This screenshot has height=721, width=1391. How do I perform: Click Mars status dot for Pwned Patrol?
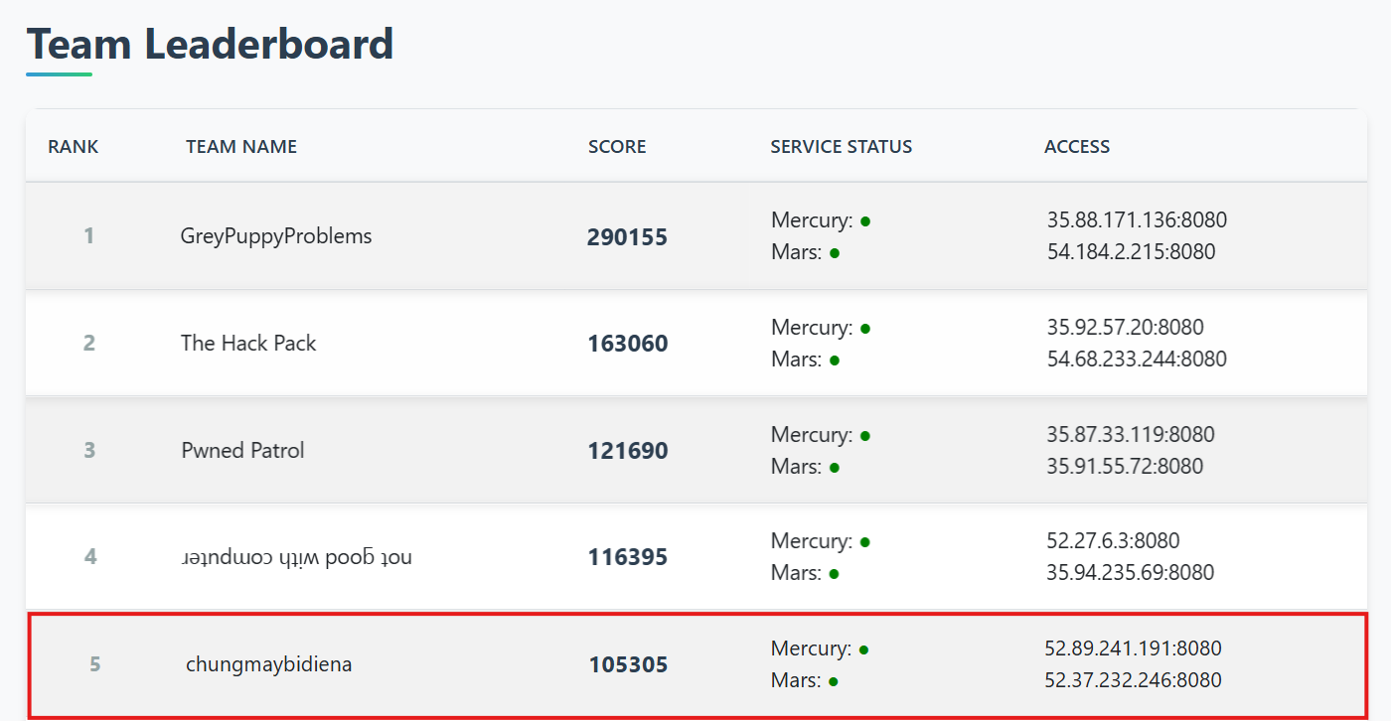point(835,468)
